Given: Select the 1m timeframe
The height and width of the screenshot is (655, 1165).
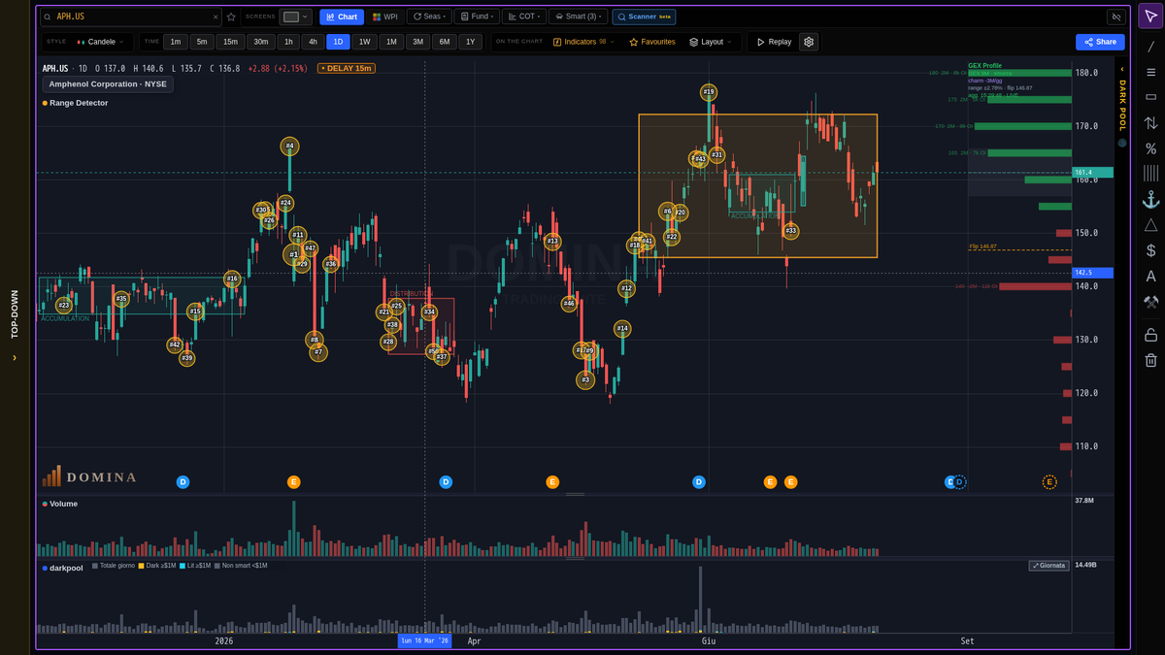Looking at the screenshot, I should pos(176,42).
